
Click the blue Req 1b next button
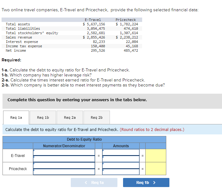point(146,183)
